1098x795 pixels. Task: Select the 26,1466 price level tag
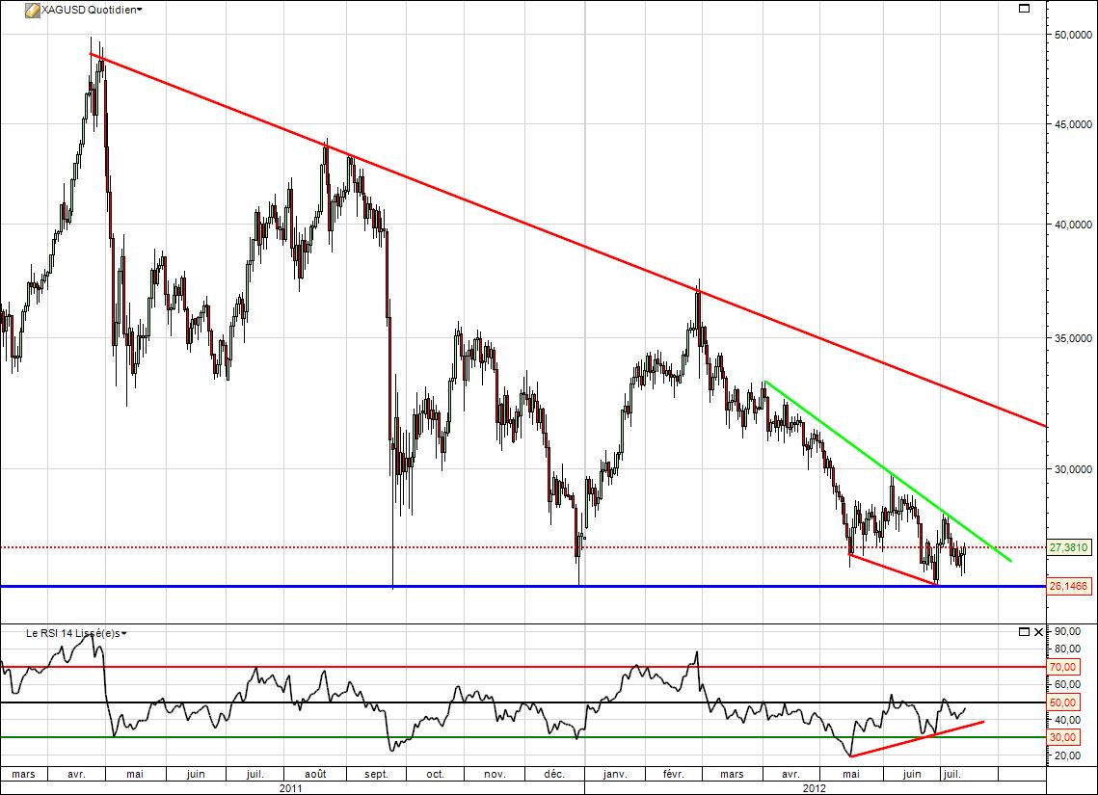click(1069, 586)
